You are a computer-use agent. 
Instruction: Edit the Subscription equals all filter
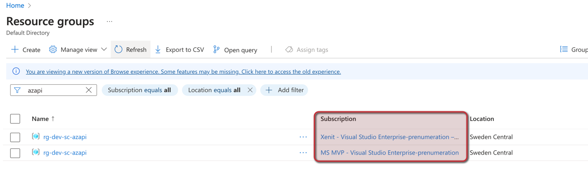[139, 90]
